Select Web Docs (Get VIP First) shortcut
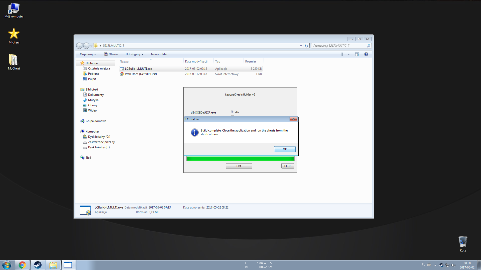The width and height of the screenshot is (481, 270). [x=191, y=74]
